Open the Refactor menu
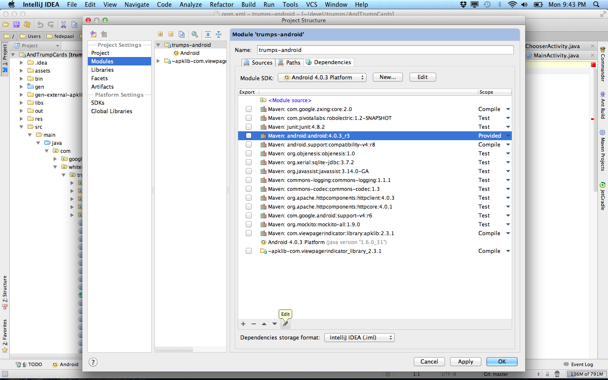 tap(222, 5)
